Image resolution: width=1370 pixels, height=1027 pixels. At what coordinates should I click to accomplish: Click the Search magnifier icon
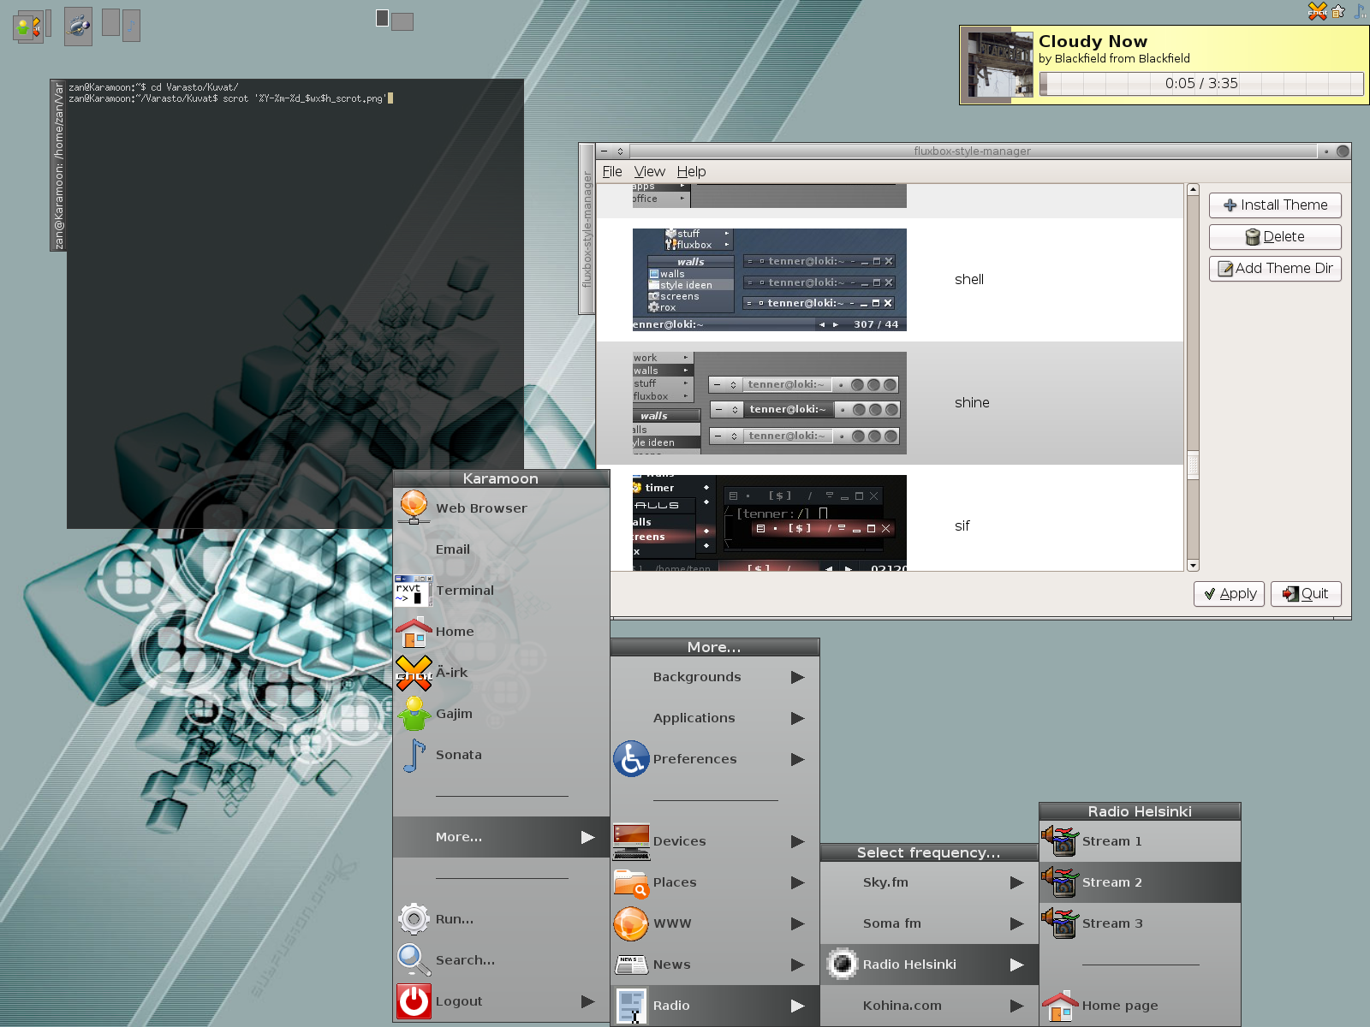[414, 959]
